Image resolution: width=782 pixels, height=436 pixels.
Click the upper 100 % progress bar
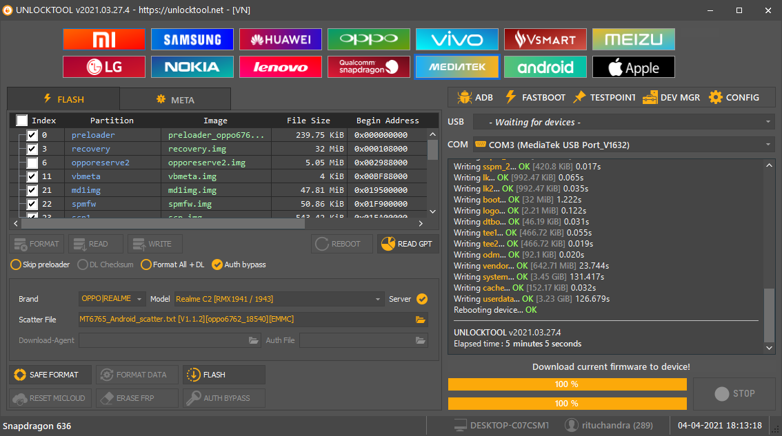567,384
